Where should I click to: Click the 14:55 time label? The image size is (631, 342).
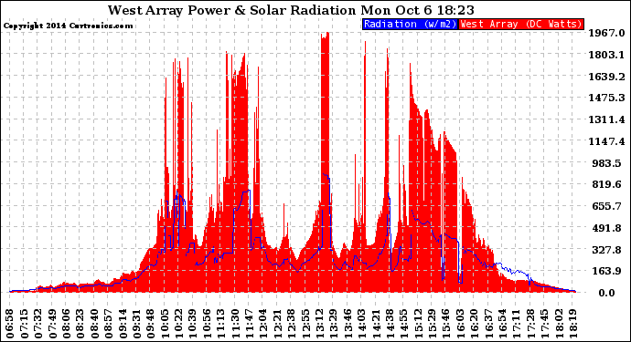[x=403, y=324]
